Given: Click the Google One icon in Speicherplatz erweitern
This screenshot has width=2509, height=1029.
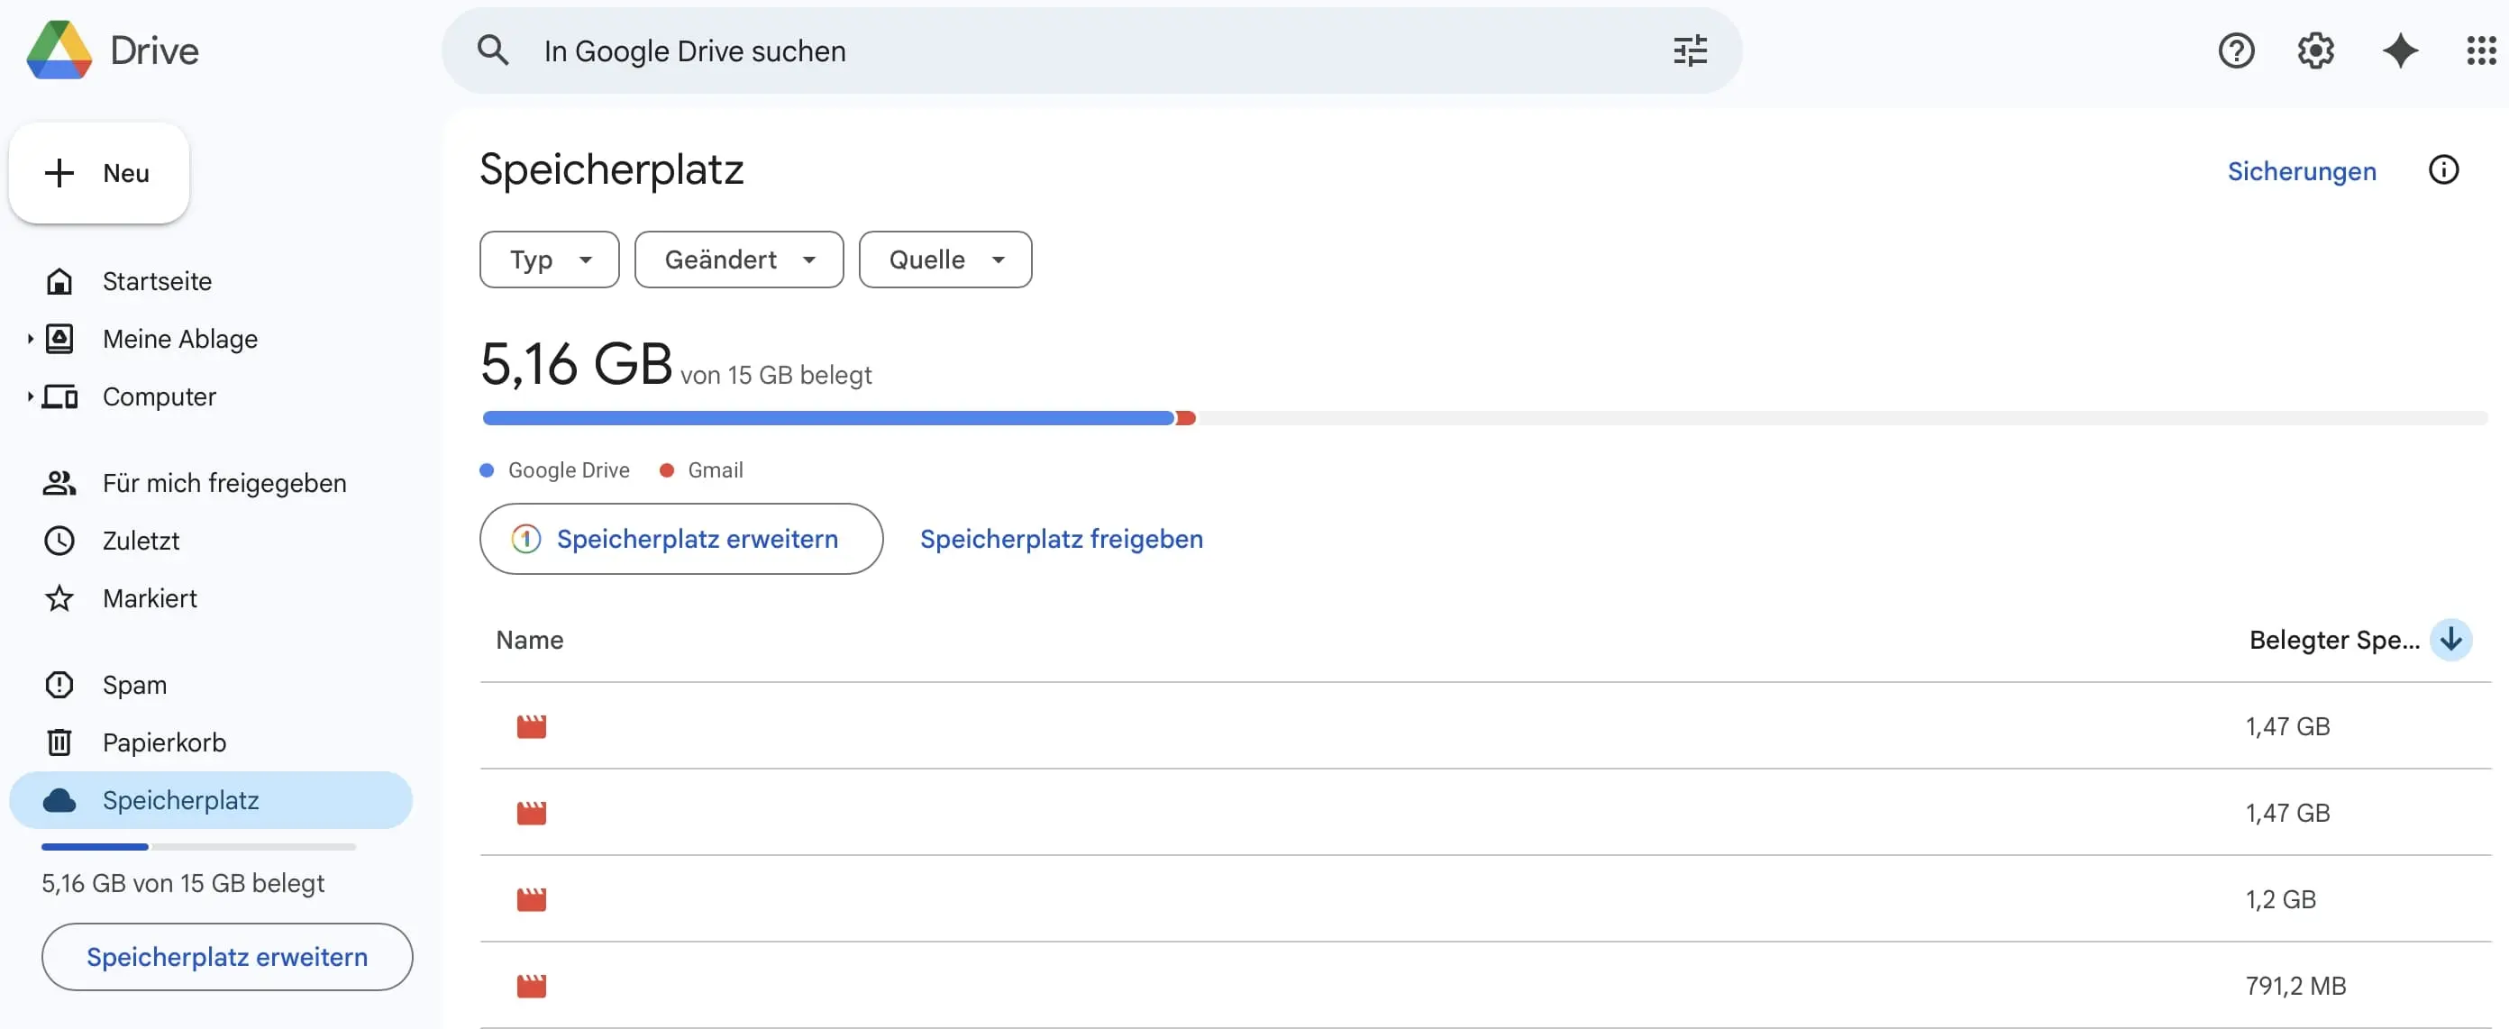Looking at the screenshot, I should 526,538.
